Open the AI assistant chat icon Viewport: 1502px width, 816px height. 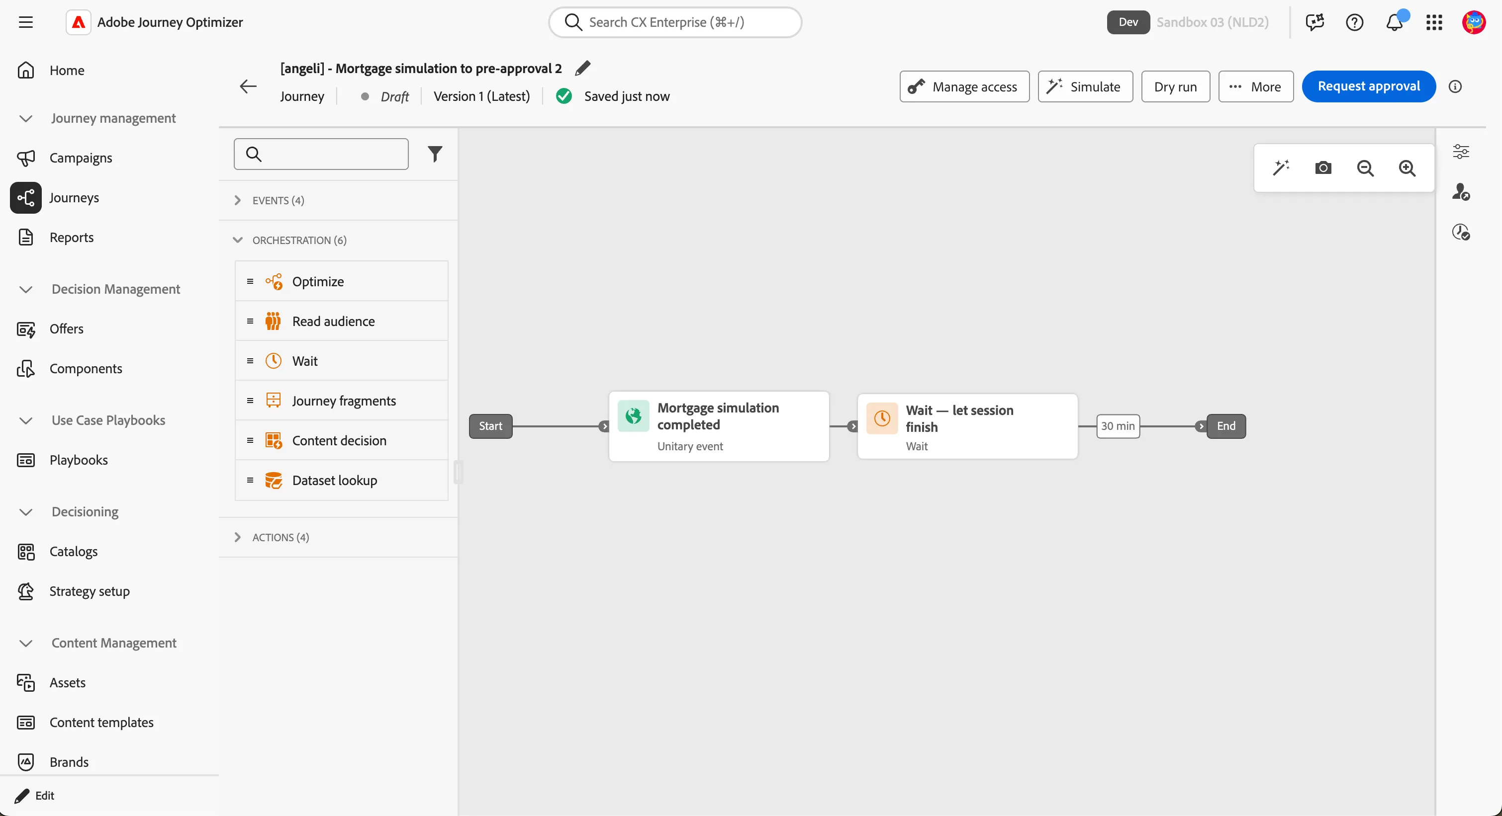pyautogui.click(x=1315, y=22)
